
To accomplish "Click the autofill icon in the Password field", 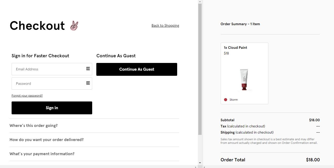I will click(x=88, y=83).
